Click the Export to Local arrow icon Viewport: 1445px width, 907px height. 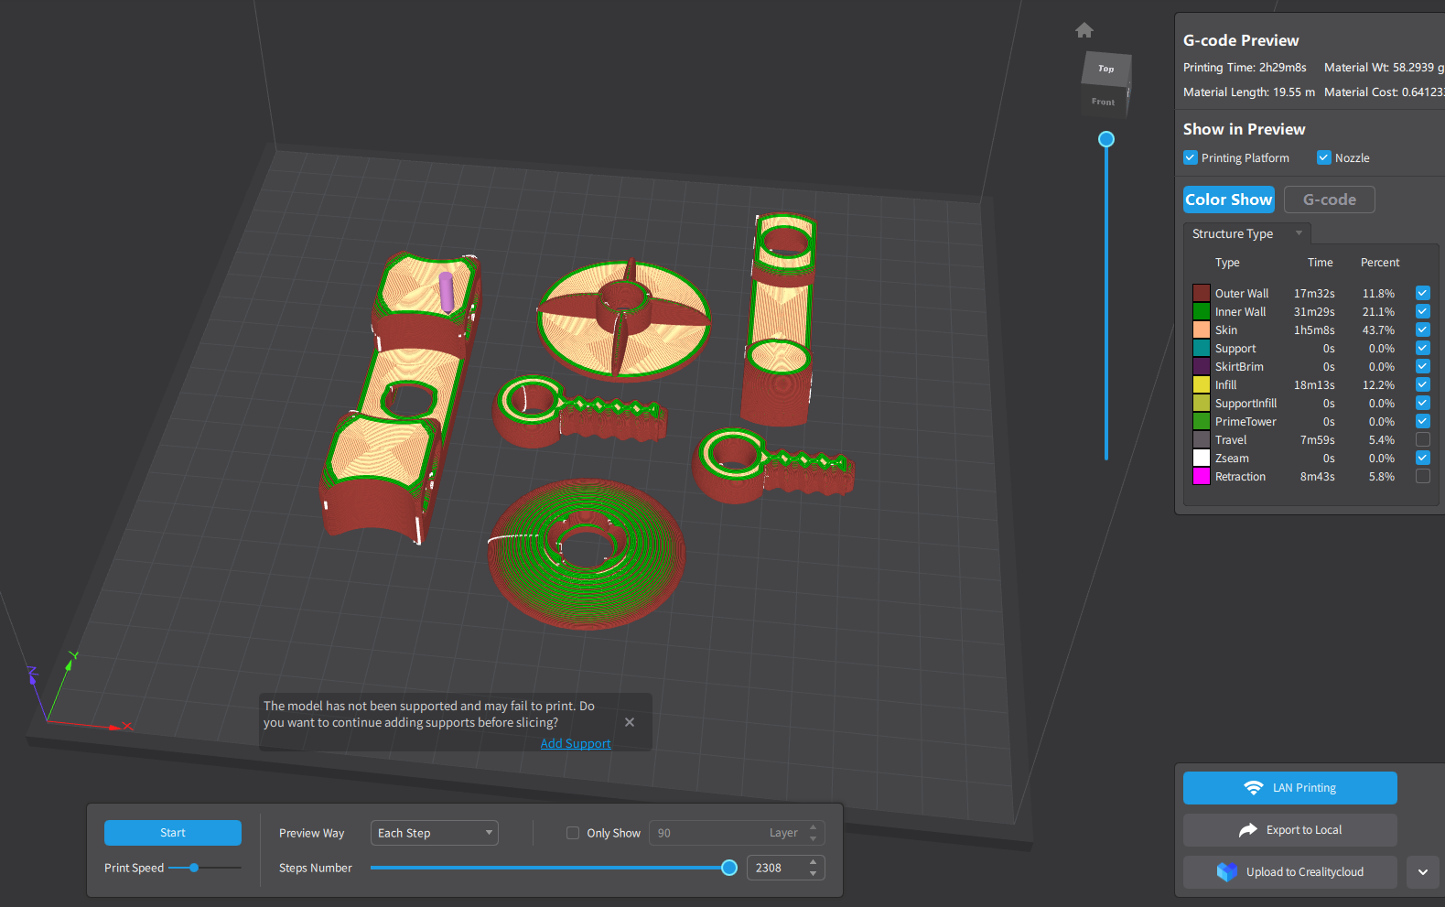(x=1248, y=830)
